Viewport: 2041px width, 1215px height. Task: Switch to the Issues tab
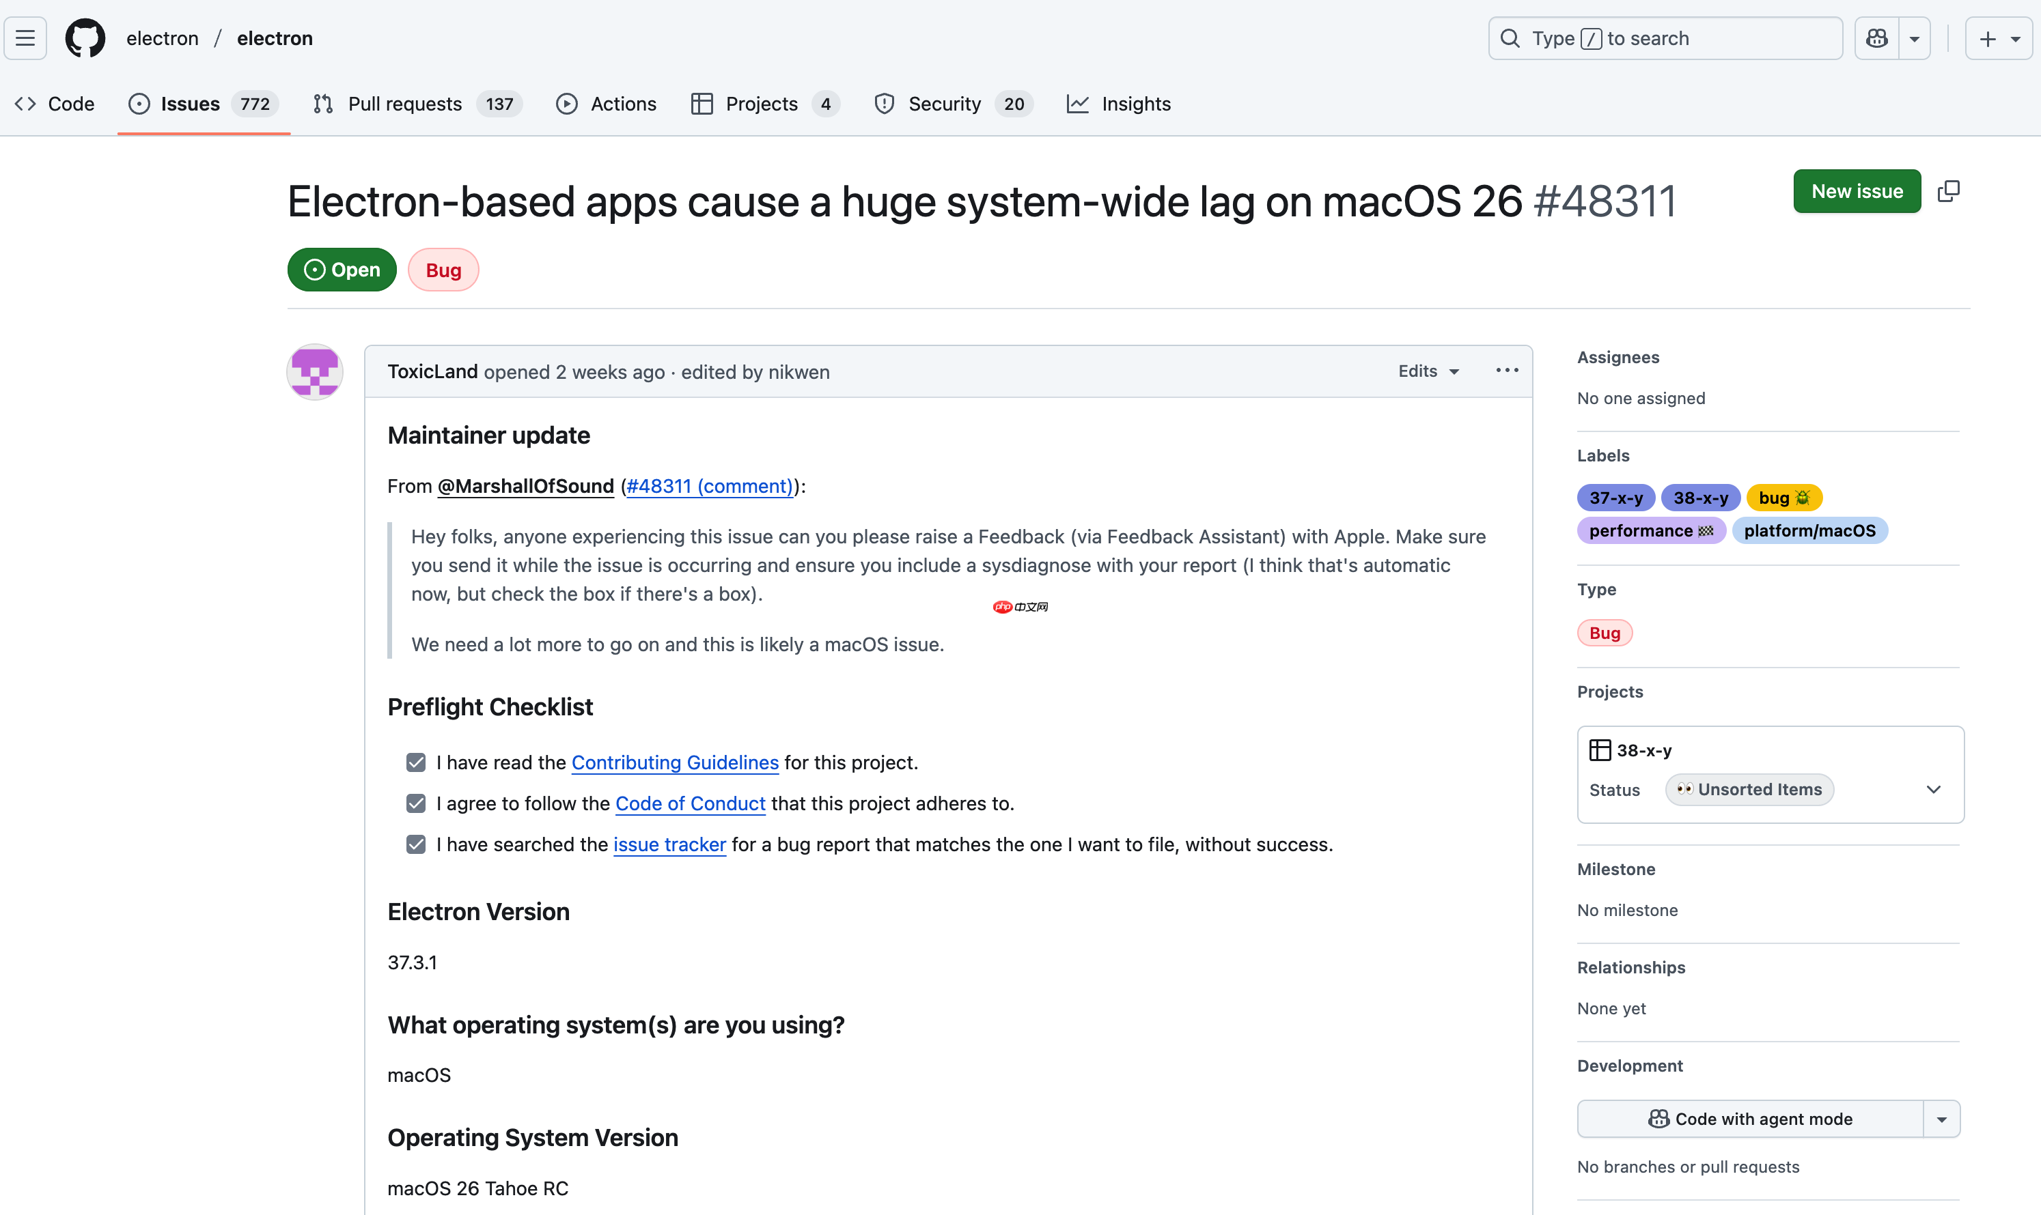tap(190, 104)
